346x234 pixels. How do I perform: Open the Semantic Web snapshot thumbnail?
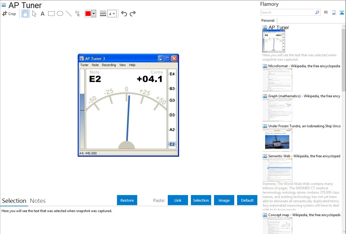[x=277, y=170]
